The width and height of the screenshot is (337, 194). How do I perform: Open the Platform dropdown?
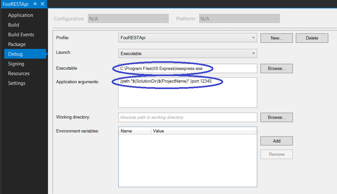[275, 18]
